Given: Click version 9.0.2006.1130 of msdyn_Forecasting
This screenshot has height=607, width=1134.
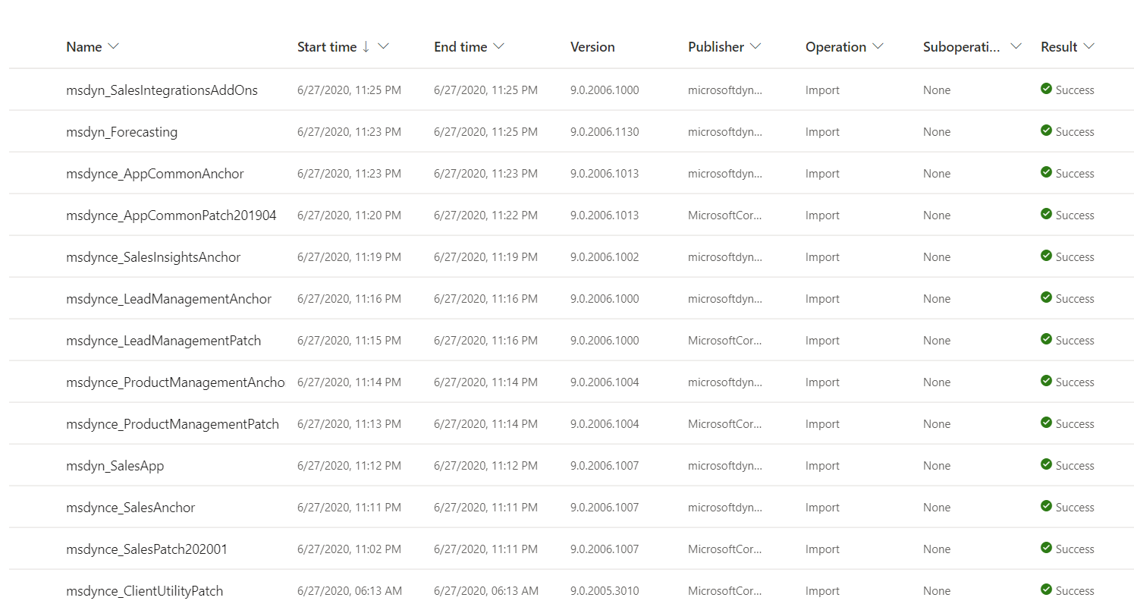Looking at the screenshot, I should point(605,132).
